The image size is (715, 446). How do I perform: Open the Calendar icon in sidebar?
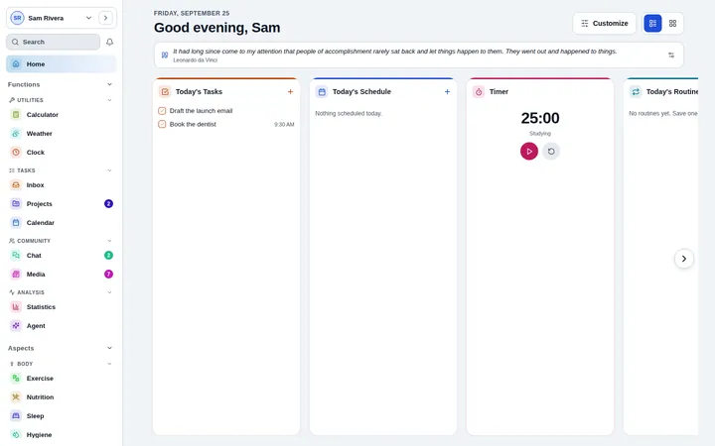(16, 223)
